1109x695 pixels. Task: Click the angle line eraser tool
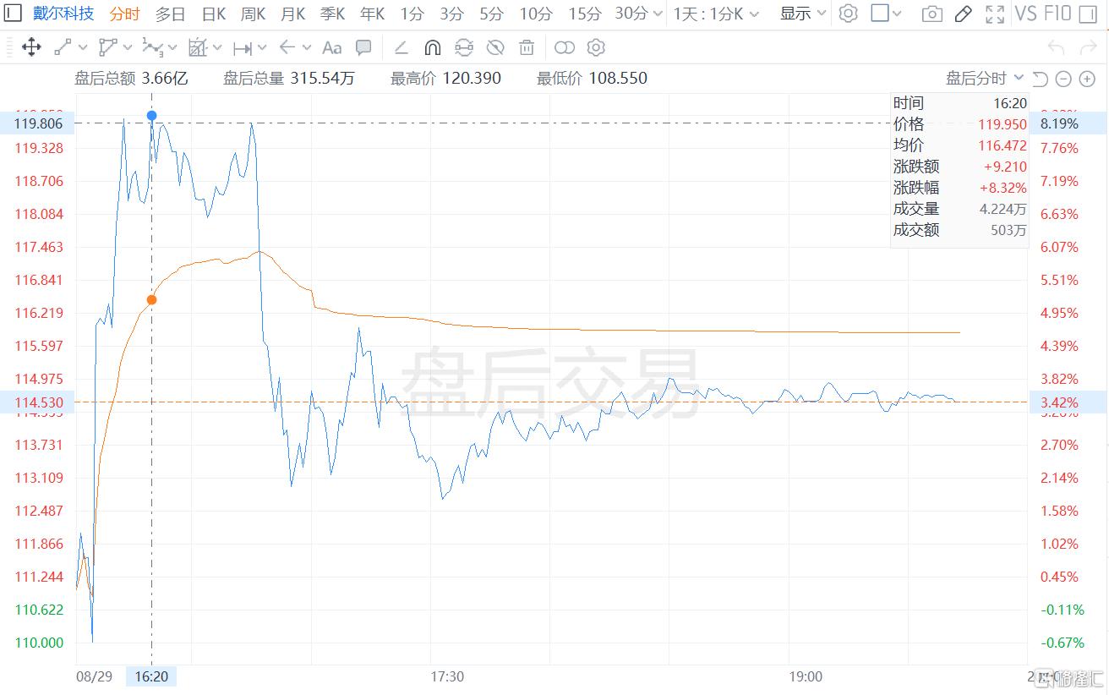point(402,47)
